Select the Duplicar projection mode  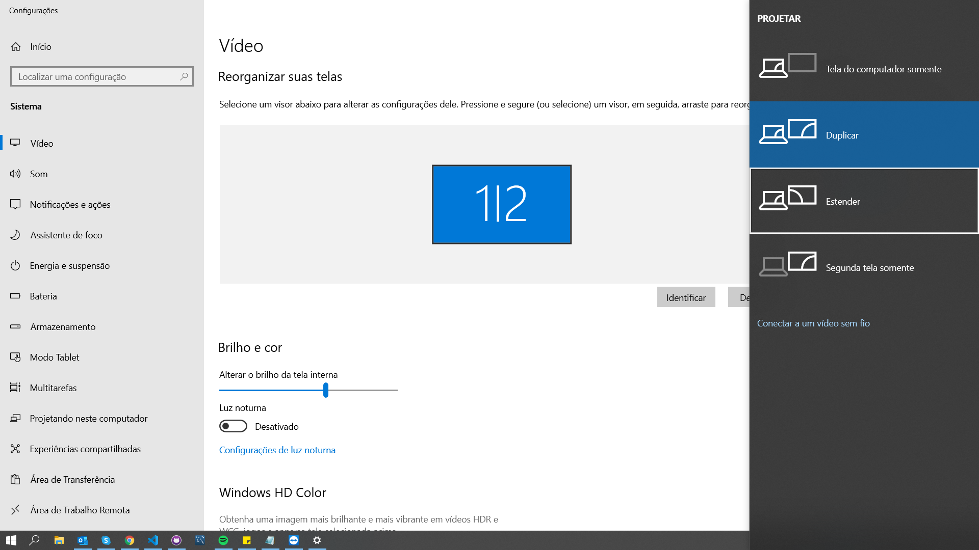(x=864, y=135)
